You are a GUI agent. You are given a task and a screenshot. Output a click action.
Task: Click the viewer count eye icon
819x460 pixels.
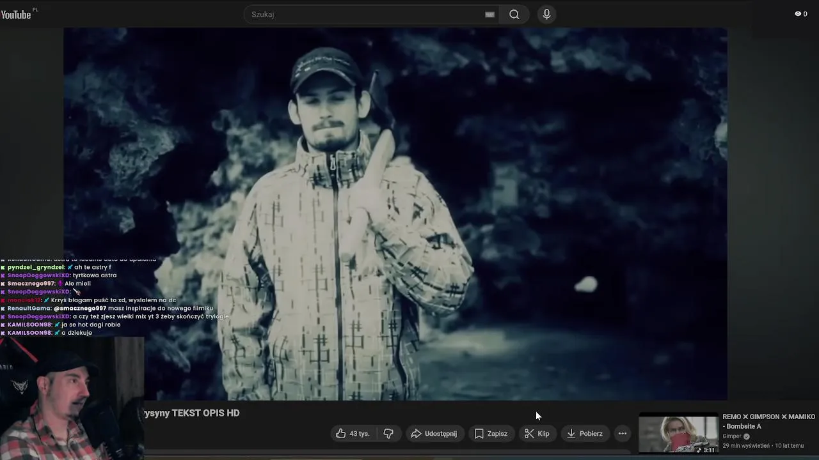(798, 13)
